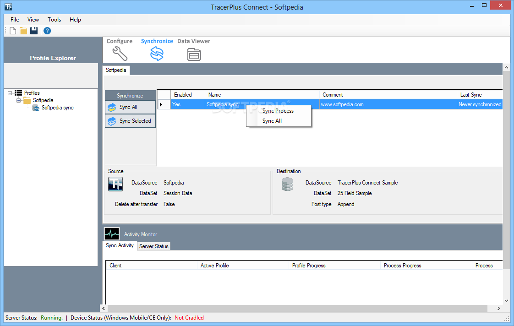Screen dimensions: 514x326
Task: Switch to the Sync Activity tab
Action: 120,245
